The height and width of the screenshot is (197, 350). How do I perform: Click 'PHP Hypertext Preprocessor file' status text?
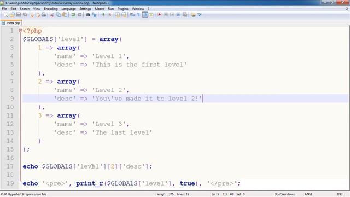[x=24, y=194]
